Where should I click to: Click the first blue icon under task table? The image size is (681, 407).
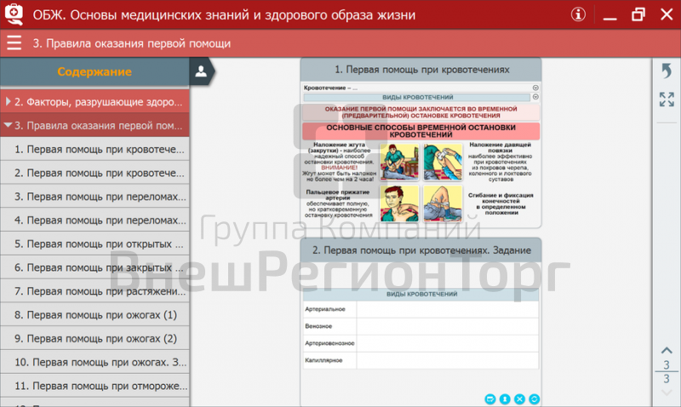(x=489, y=398)
